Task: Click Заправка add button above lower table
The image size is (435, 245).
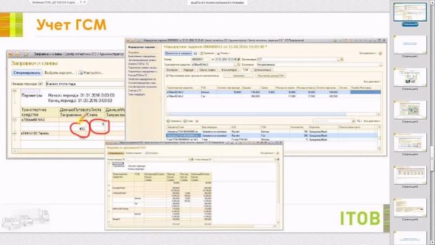Action: point(174,121)
